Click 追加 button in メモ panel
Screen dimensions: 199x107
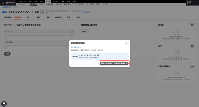(192, 46)
